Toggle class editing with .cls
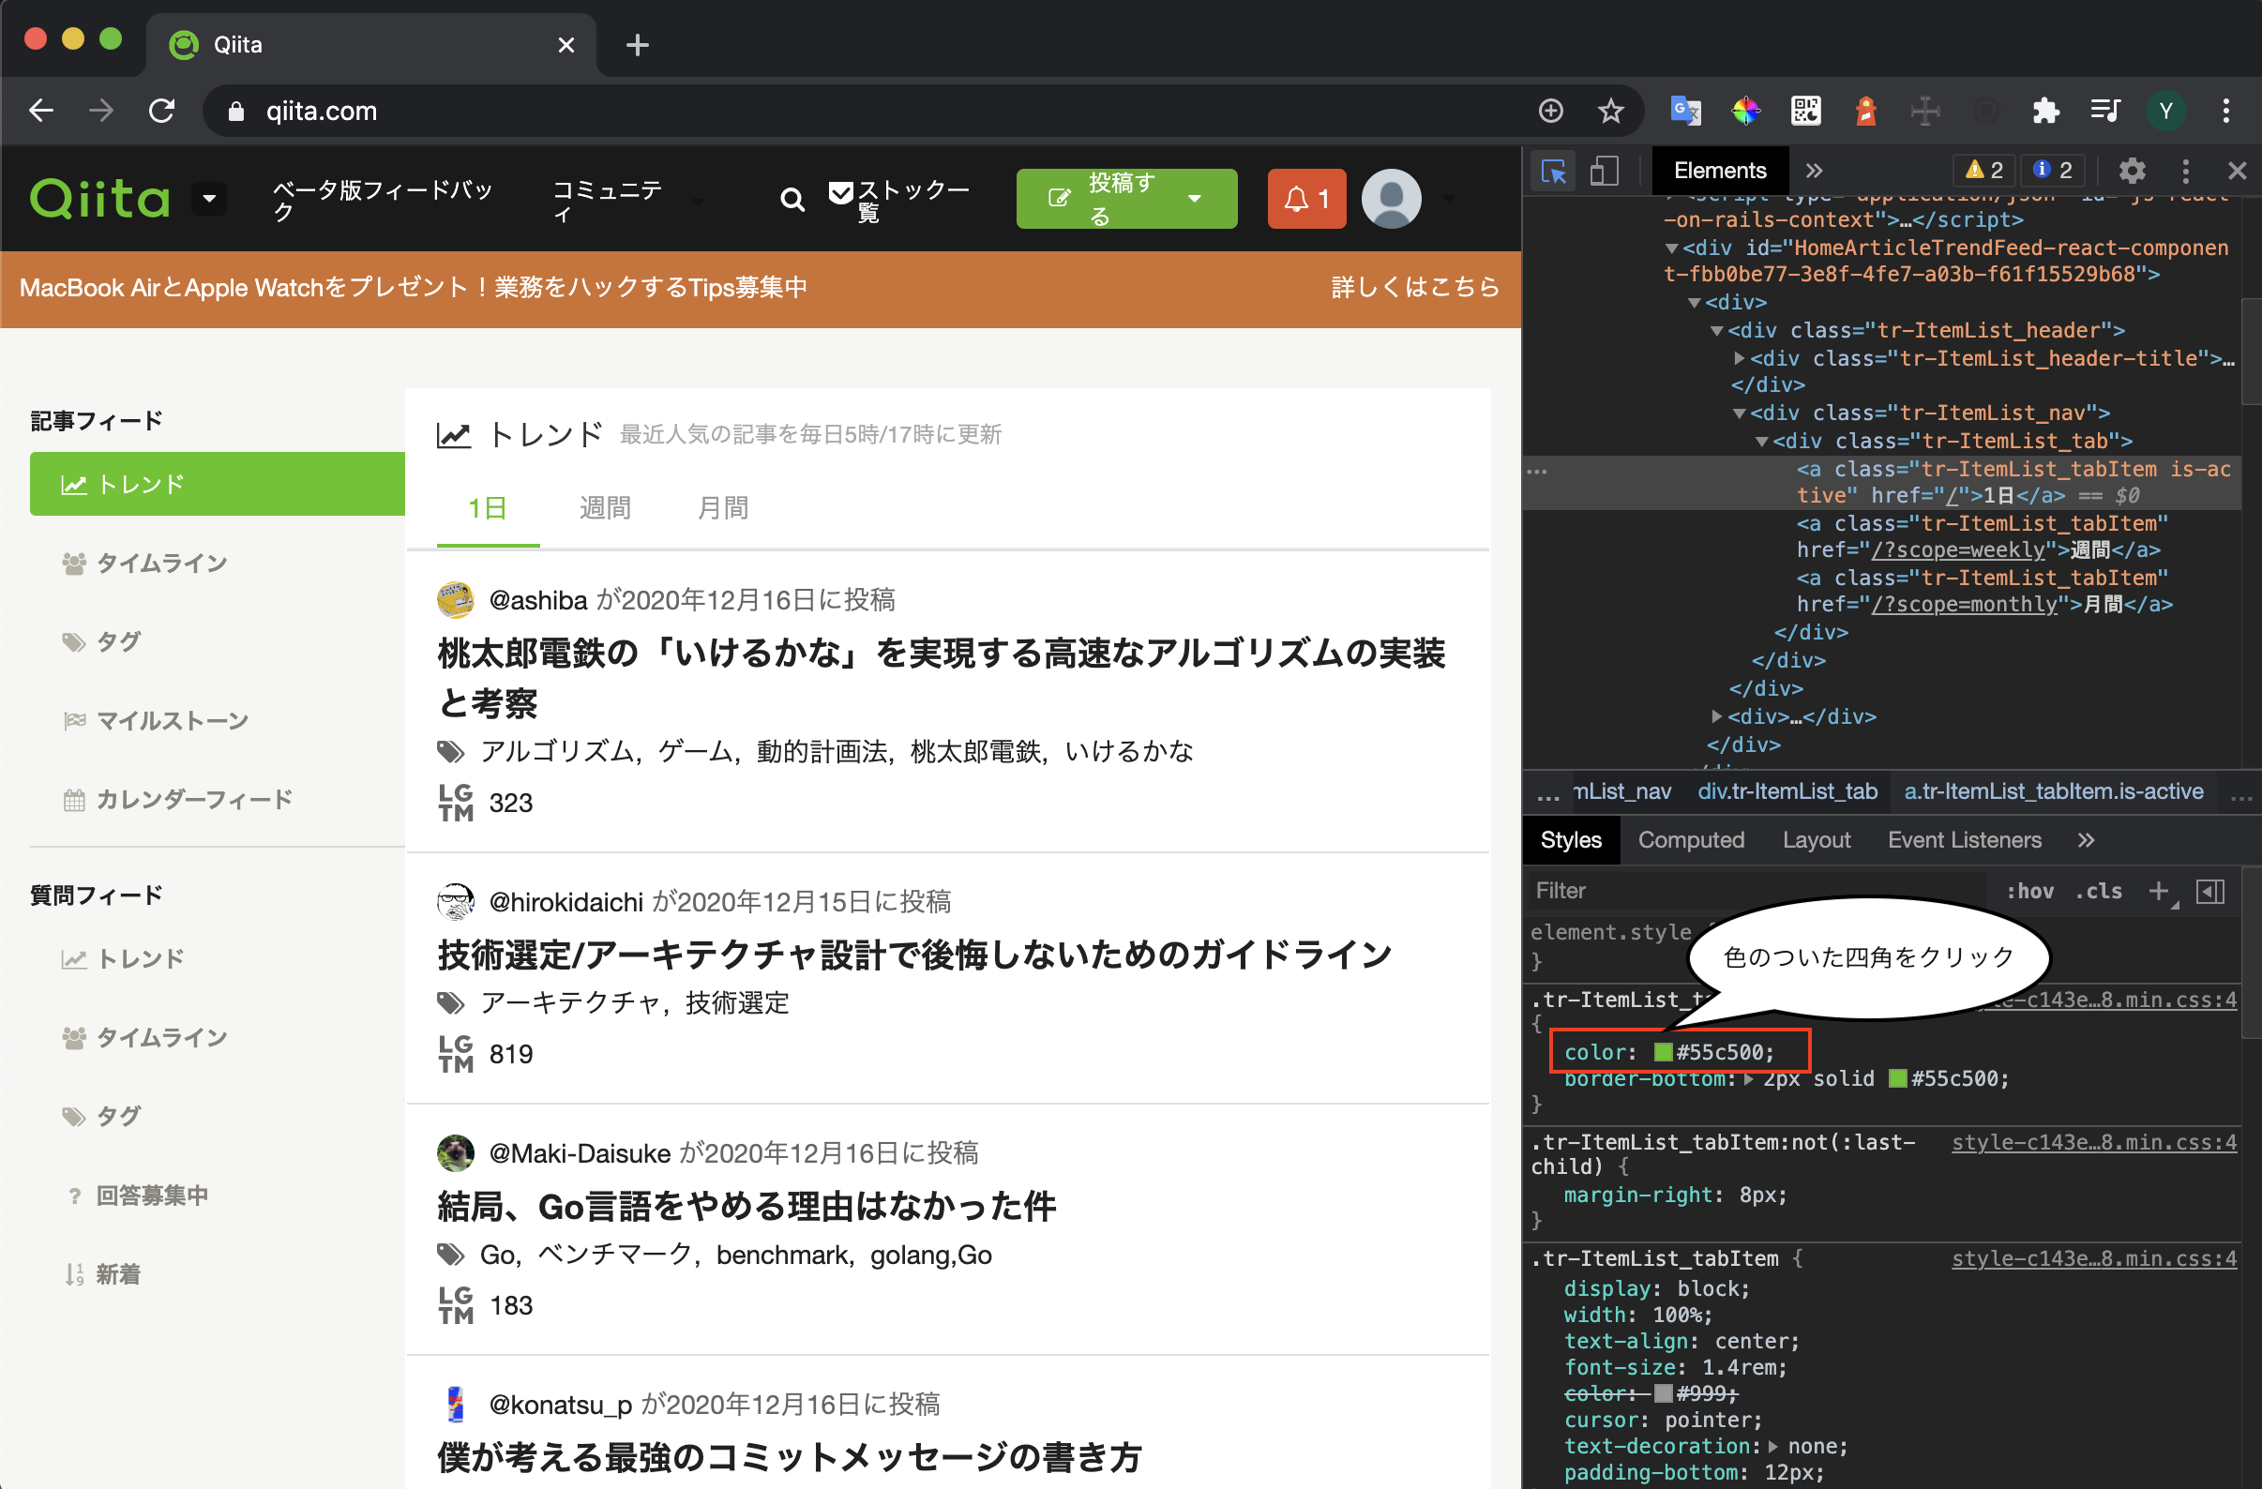This screenshot has width=2262, height=1489. (2100, 891)
